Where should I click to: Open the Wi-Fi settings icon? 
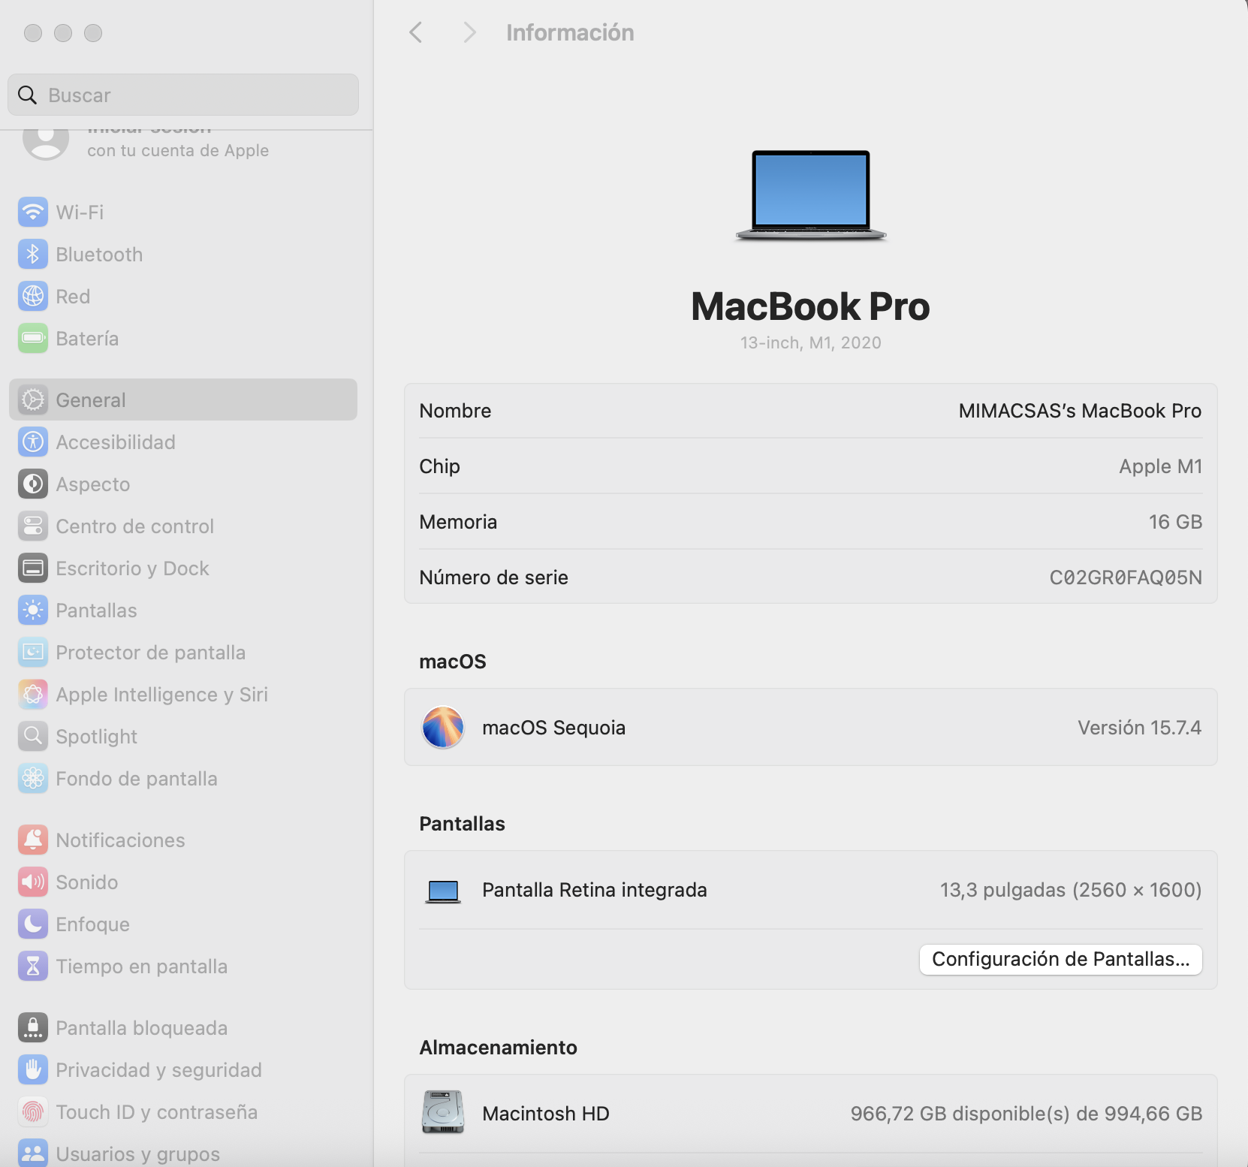point(32,213)
